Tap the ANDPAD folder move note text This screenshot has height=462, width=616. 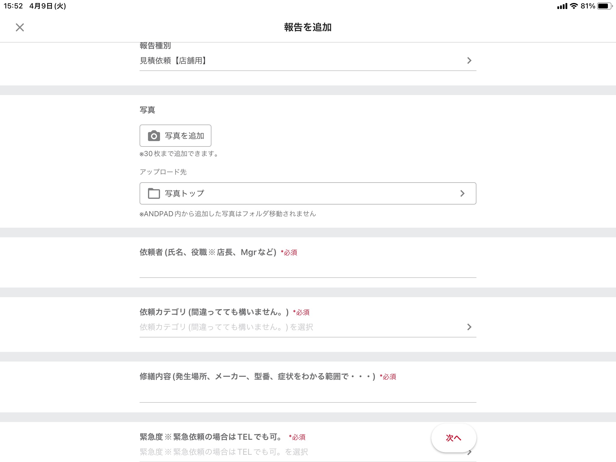(x=228, y=214)
